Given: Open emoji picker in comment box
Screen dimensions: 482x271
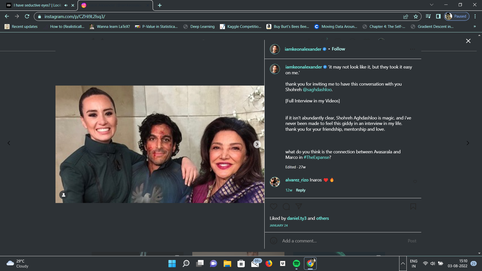Looking at the screenshot, I should coord(273,241).
